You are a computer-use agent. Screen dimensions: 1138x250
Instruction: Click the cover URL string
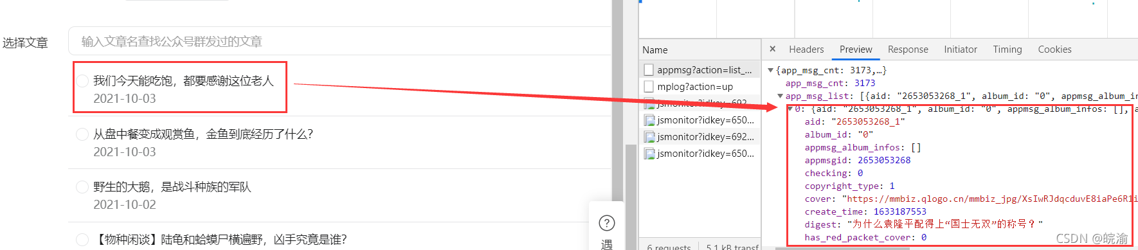pyautogui.click(x=989, y=199)
